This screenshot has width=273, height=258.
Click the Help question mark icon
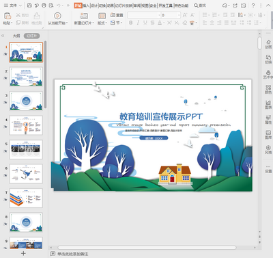click(x=253, y=5)
